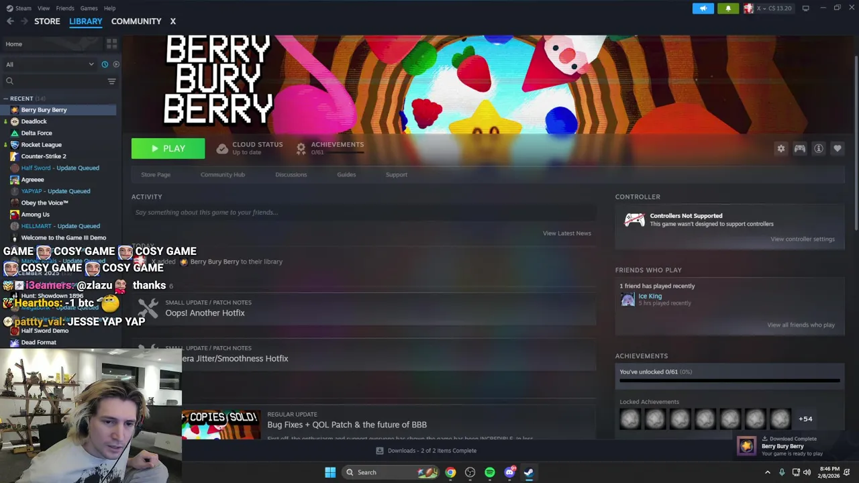Viewport: 859px width, 483px height.
Task: Click the library search field
Action: pyautogui.click(x=52, y=81)
